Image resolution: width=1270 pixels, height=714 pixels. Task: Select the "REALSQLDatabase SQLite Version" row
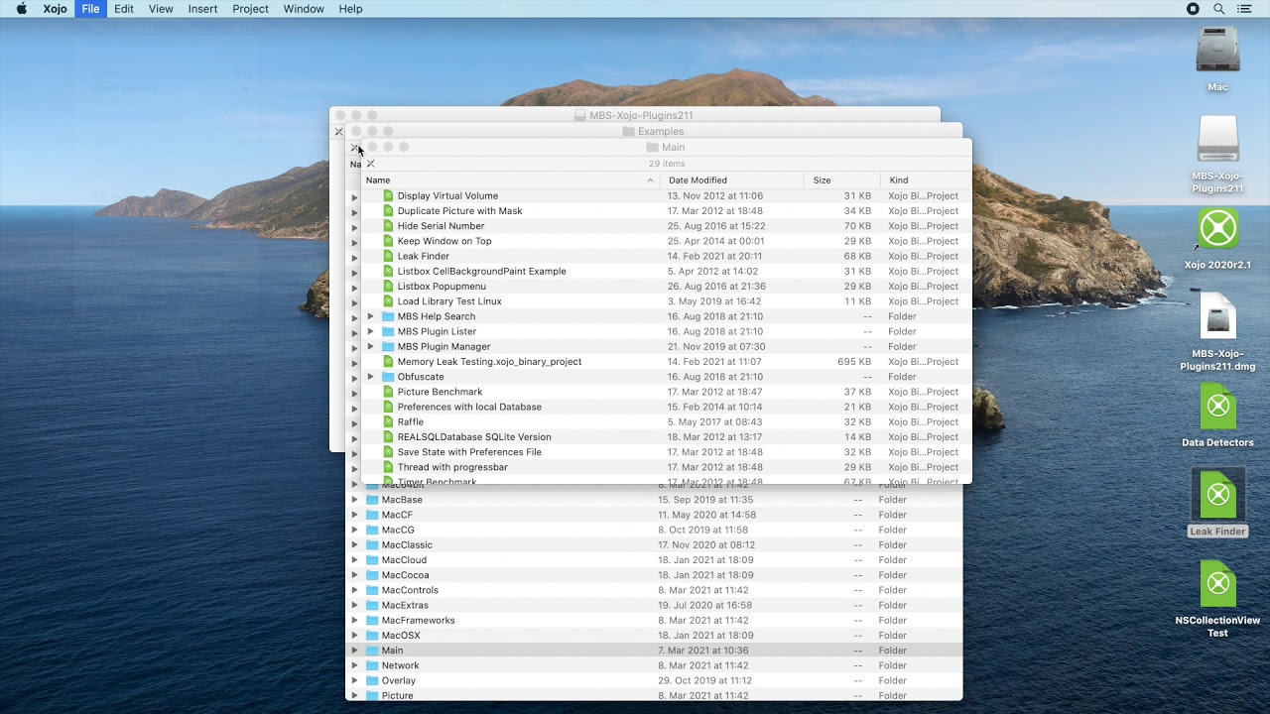[x=666, y=437]
